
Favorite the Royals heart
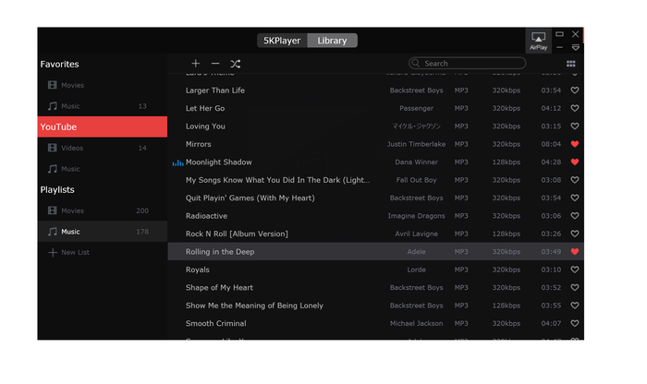click(574, 270)
